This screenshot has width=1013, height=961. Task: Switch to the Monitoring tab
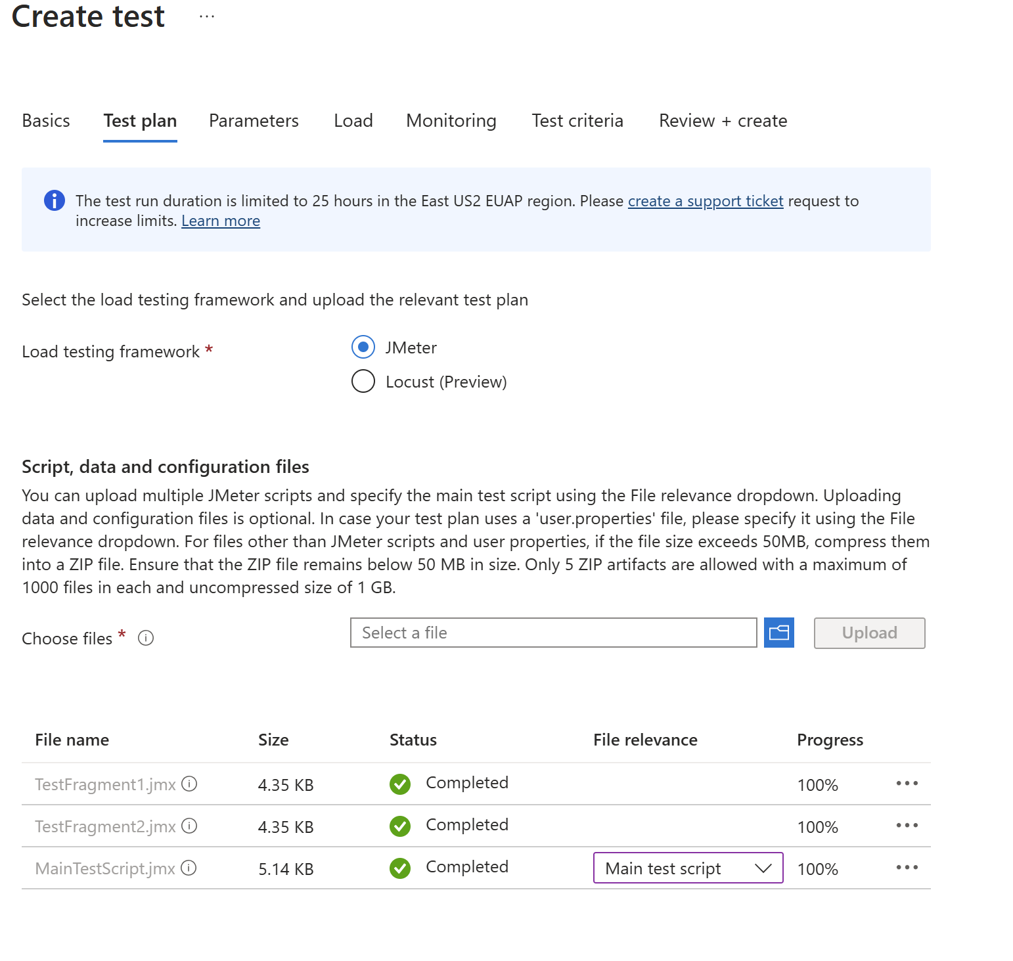coord(451,120)
